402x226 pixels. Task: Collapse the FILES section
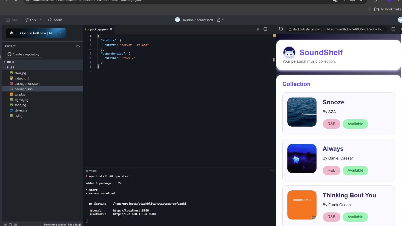tap(42, 67)
